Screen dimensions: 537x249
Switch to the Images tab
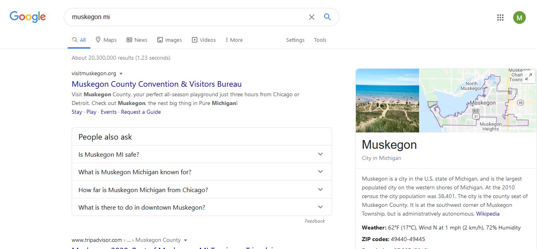[169, 40]
